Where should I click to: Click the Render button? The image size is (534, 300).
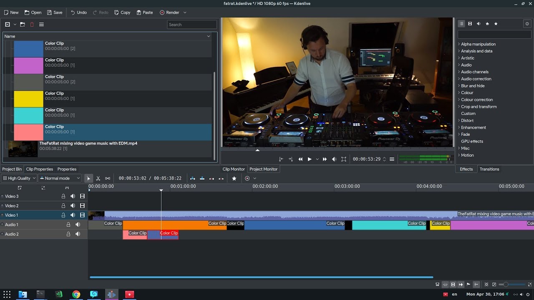[169, 12]
